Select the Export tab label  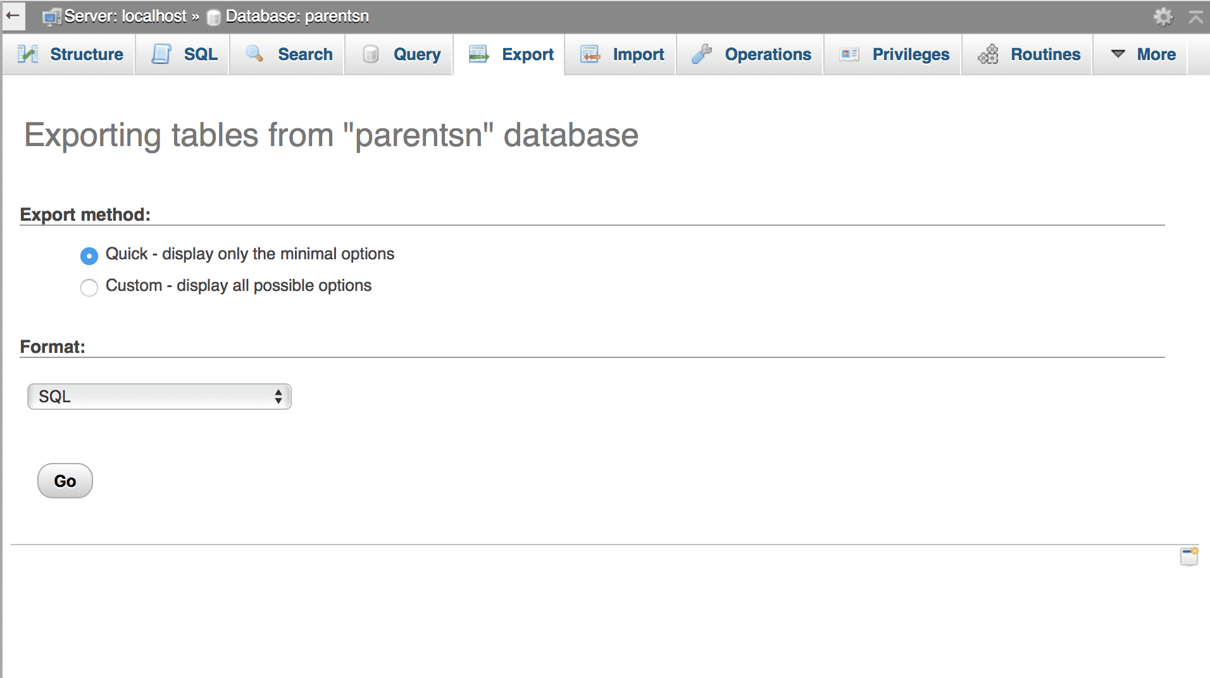tap(528, 54)
